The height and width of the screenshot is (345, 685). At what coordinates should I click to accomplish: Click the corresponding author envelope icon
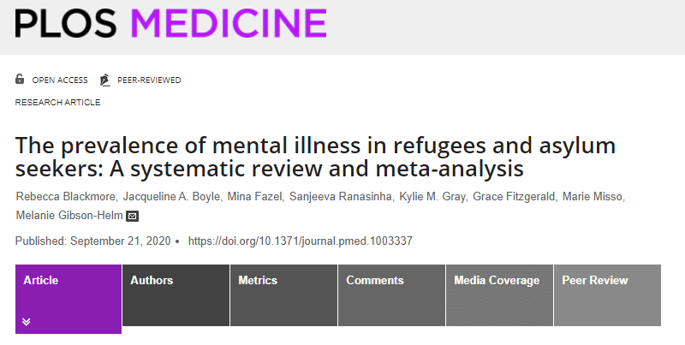pos(133,217)
